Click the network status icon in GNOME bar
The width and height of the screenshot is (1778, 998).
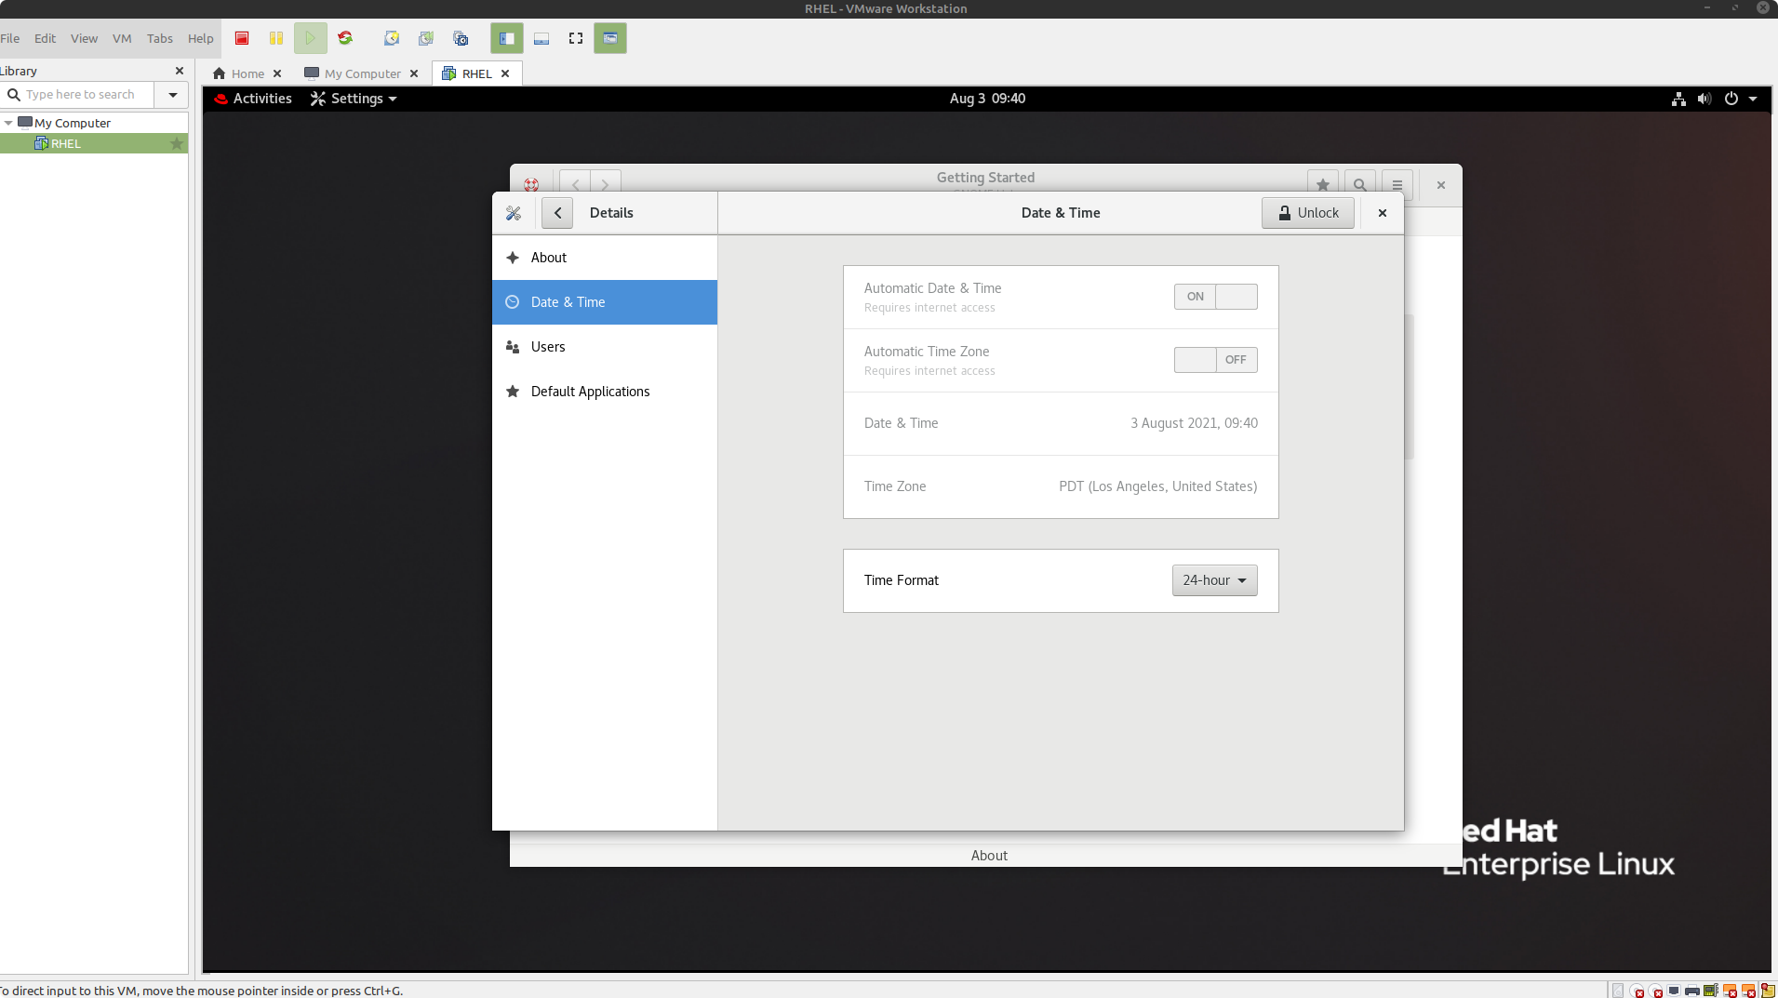pyautogui.click(x=1678, y=99)
